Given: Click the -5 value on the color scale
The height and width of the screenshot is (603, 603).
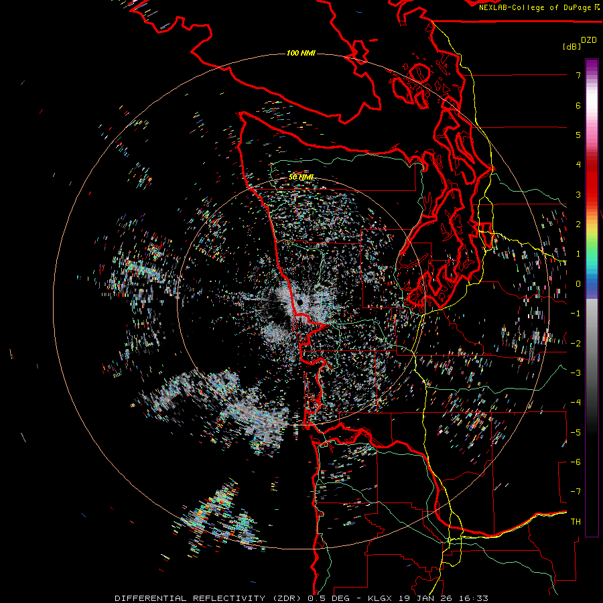Looking at the screenshot, I should (x=576, y=433).
